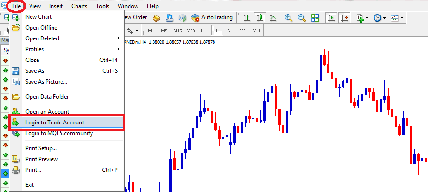Select Save As menu entry

pos(67,71)
